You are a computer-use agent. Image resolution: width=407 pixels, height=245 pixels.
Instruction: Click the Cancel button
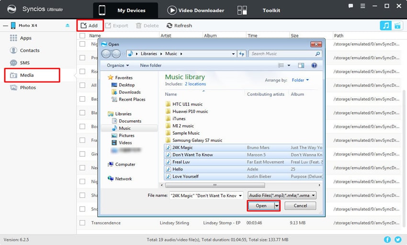(300, 206)
